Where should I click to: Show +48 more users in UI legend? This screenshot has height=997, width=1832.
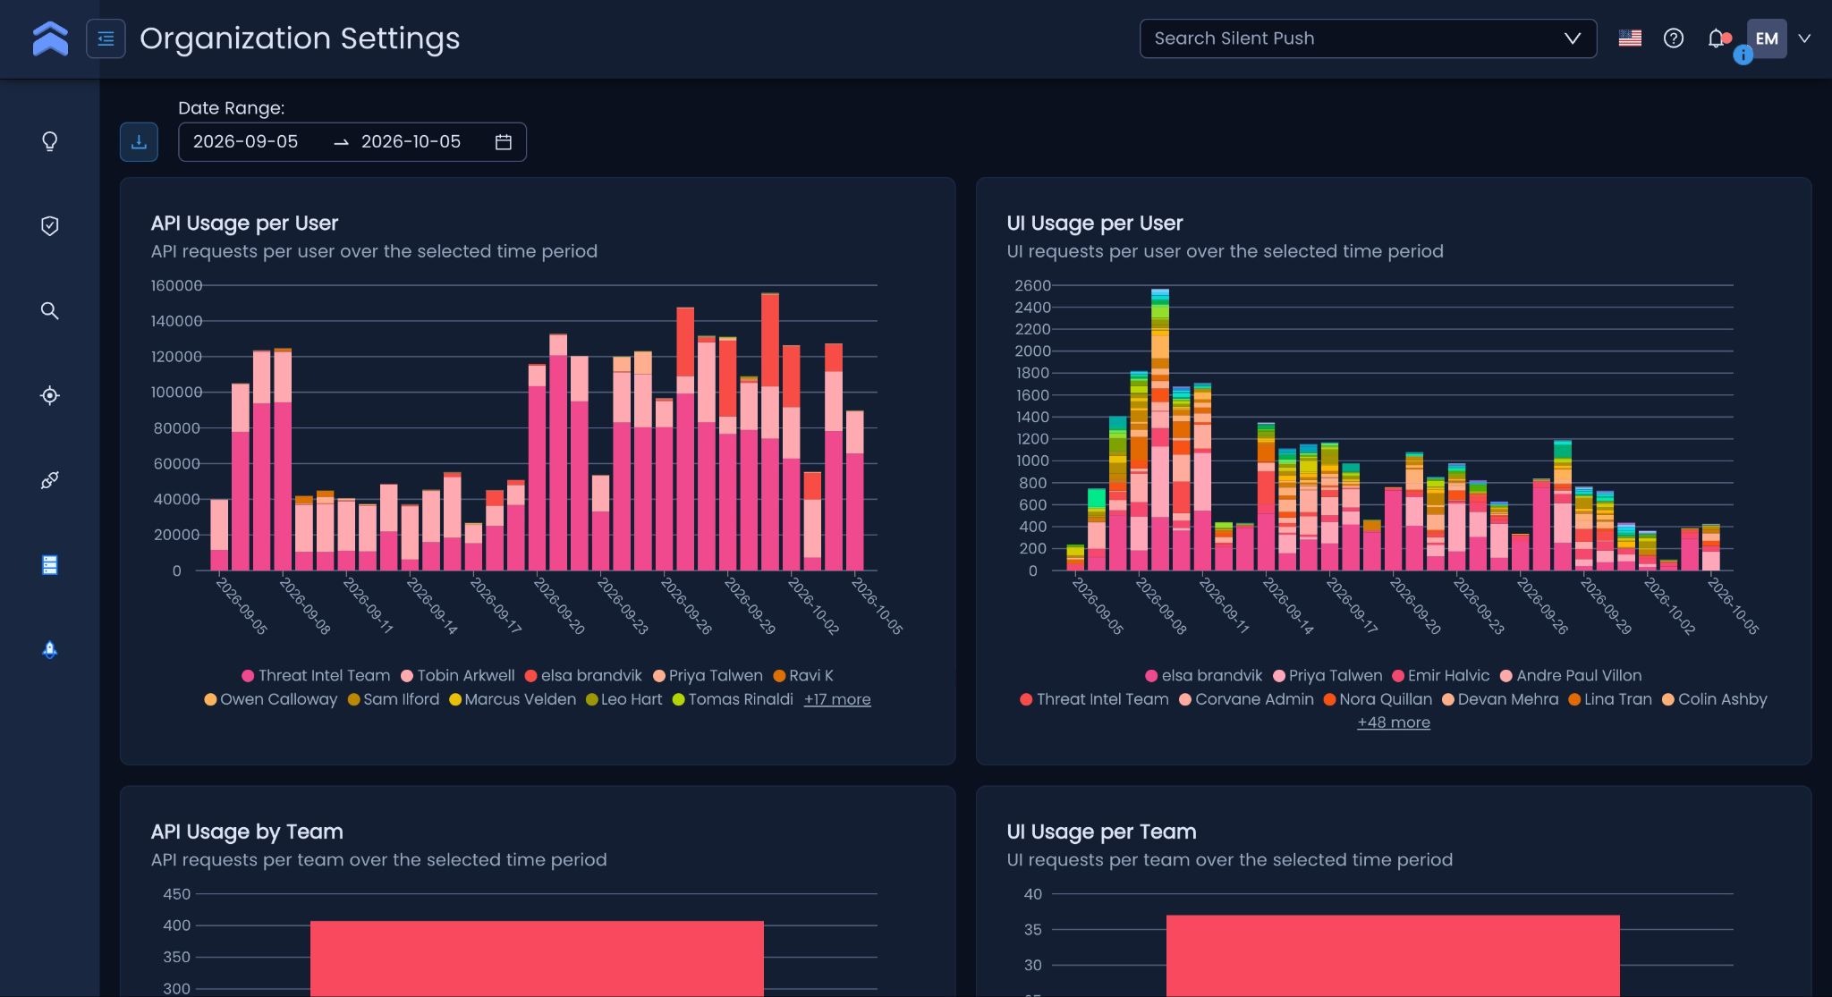[x=1394, y=722]
